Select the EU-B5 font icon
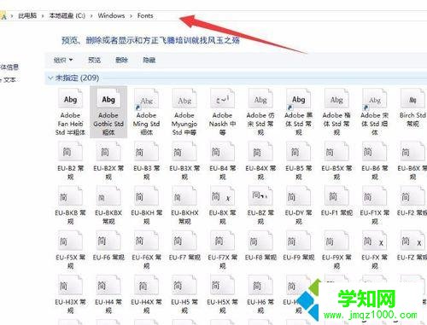 pos(299,152)
